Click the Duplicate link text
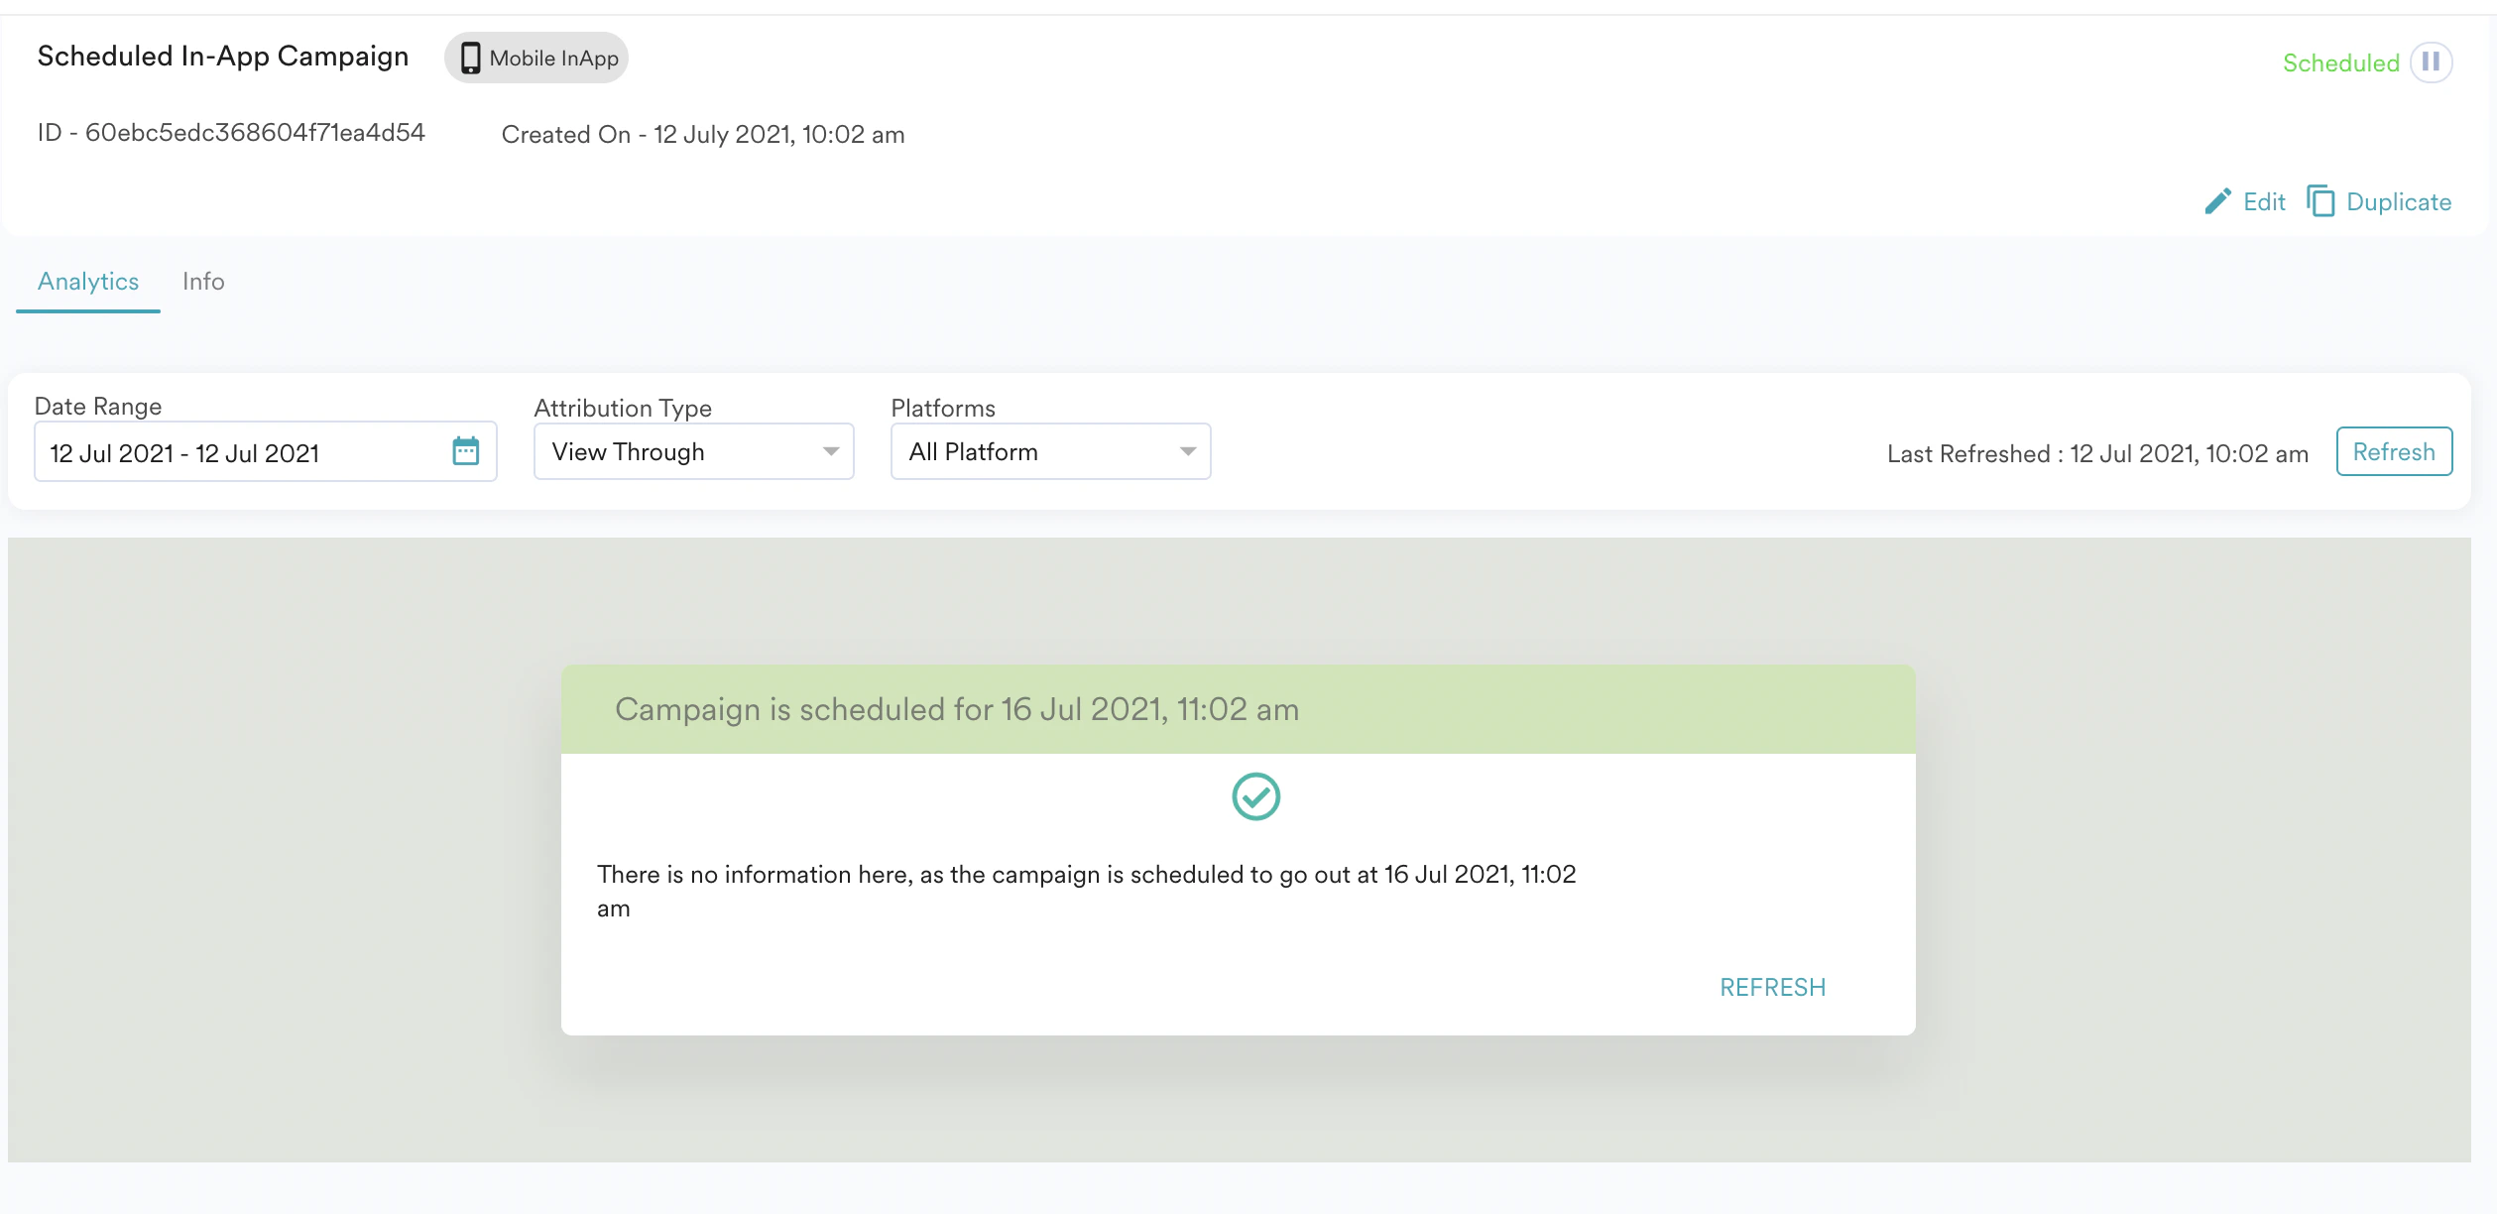Screen dimensions: 2497x1214 [2398, 202]
